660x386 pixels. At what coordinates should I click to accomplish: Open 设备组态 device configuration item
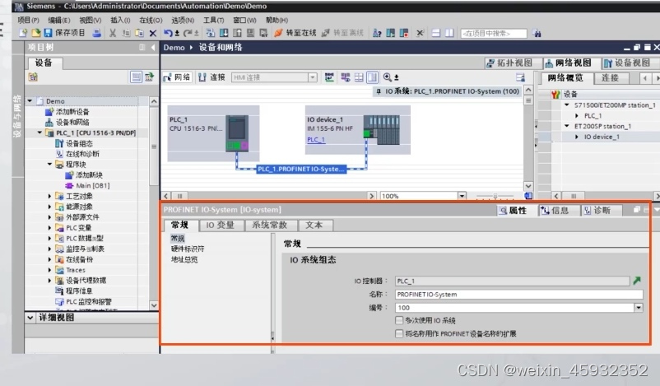tap(74, 143)
